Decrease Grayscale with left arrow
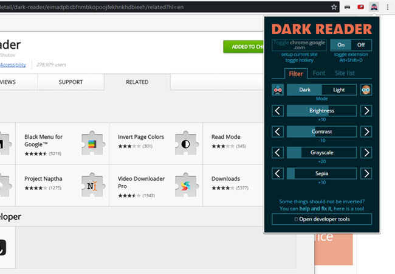This screenshot has width=395, height=274. point(278,153)
